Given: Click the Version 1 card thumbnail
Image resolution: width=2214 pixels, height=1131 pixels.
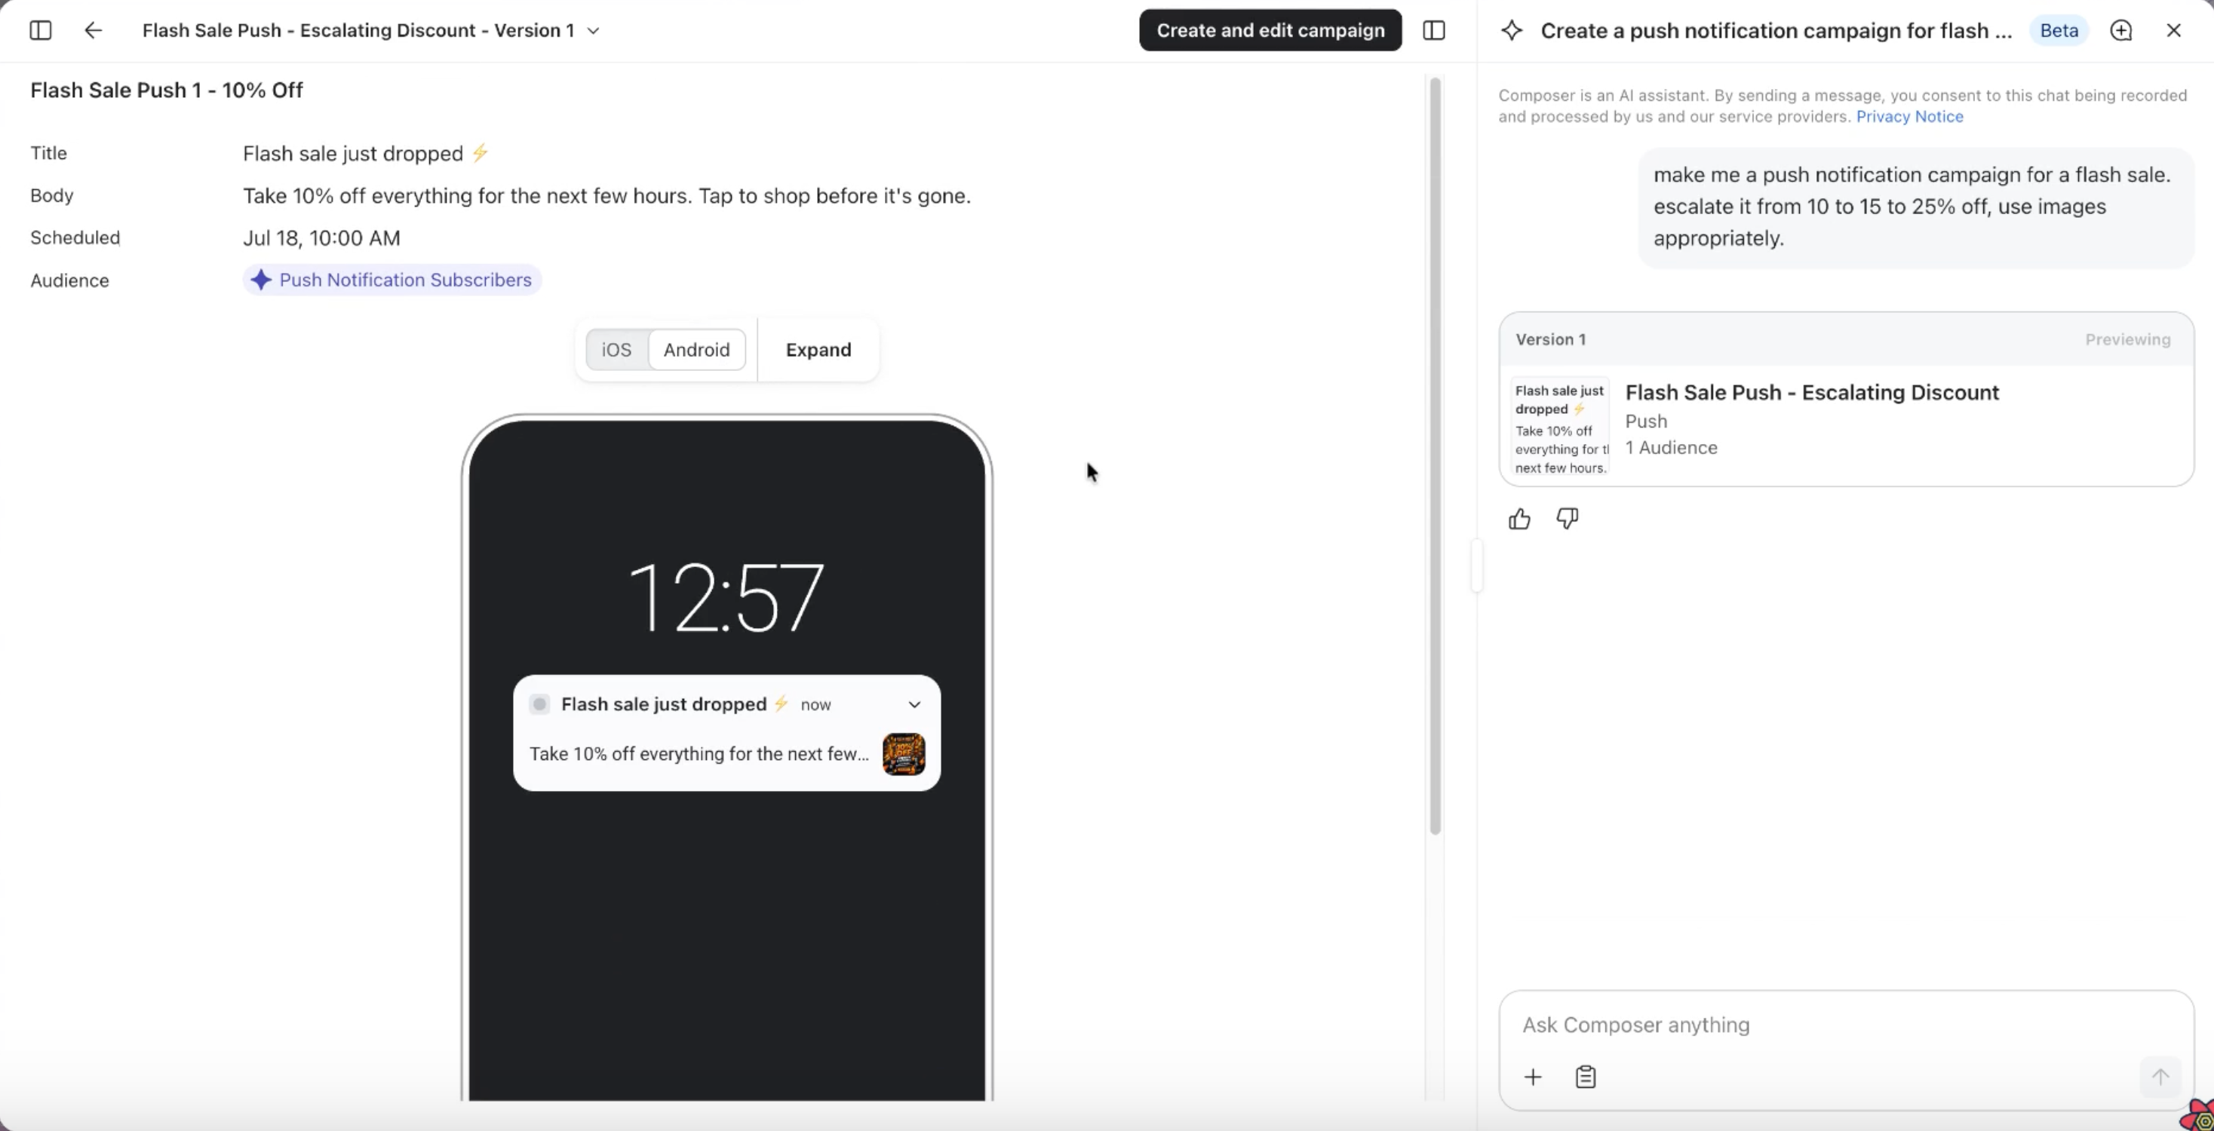Looking at the screenshot, I should 1560,426.
